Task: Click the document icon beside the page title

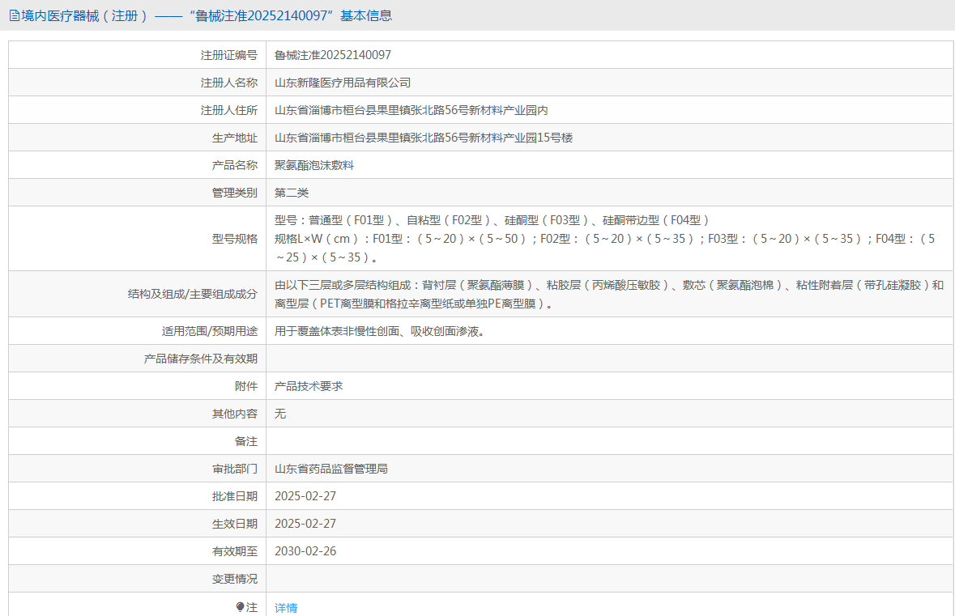Action: (x=14, y=16)
